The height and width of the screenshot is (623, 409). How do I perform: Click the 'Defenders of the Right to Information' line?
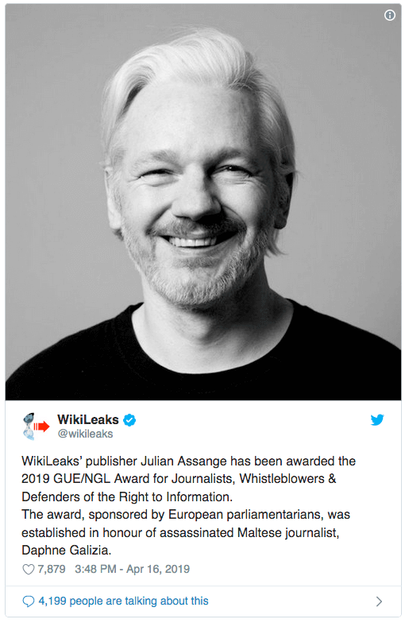point(127,496)
